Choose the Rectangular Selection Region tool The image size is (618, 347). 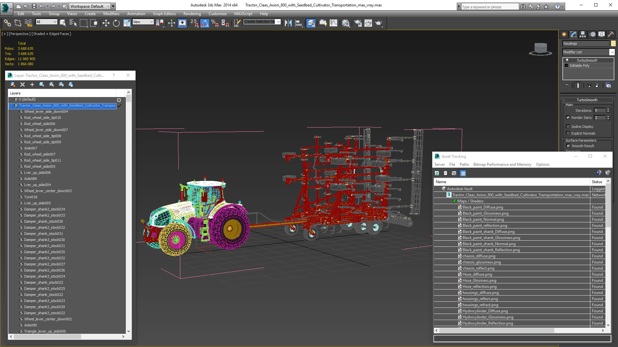click(83, 23)
